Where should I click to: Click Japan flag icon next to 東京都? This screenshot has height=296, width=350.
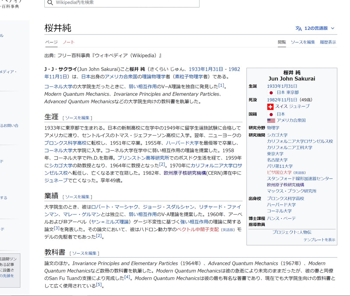[x=271, y=93]
